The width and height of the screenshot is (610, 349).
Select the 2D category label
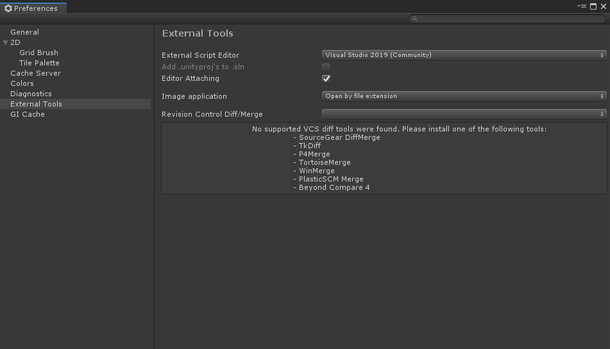coord(15,42)
